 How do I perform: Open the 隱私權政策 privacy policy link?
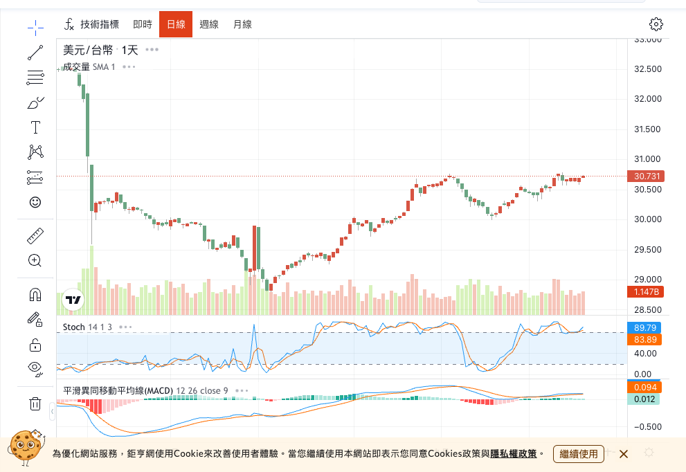(514, 454)
